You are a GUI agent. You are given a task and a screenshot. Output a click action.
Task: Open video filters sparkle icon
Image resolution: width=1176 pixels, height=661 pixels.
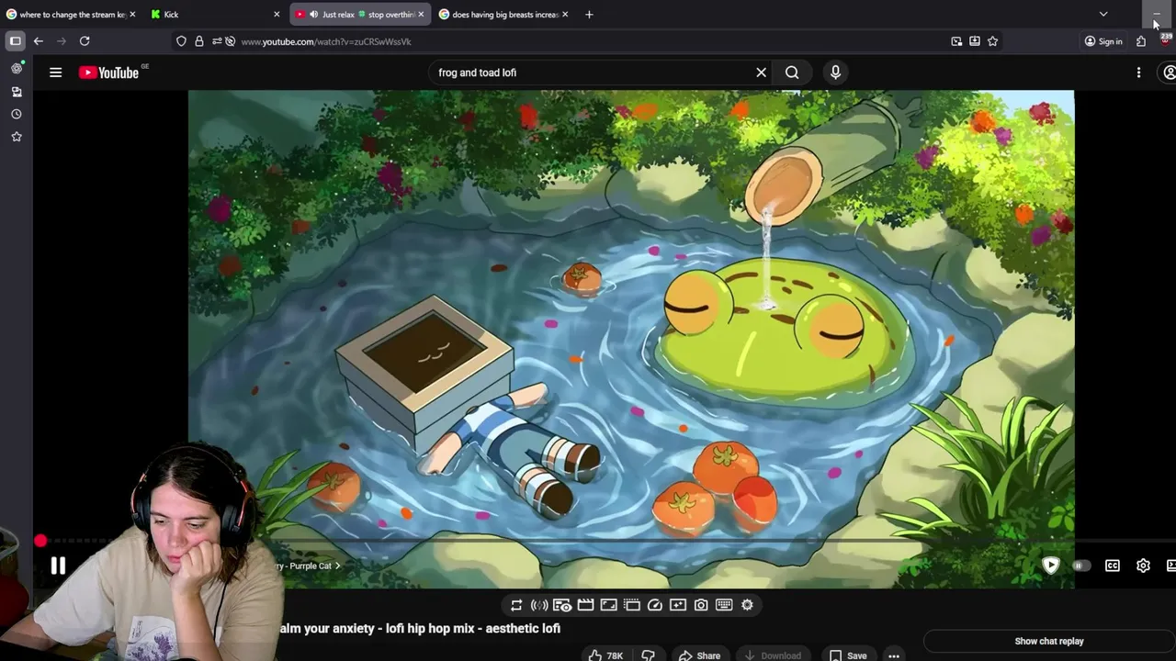[x=678, y=605]
